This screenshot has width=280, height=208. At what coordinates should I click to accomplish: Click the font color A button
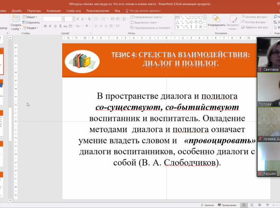[x=87, y=26]
